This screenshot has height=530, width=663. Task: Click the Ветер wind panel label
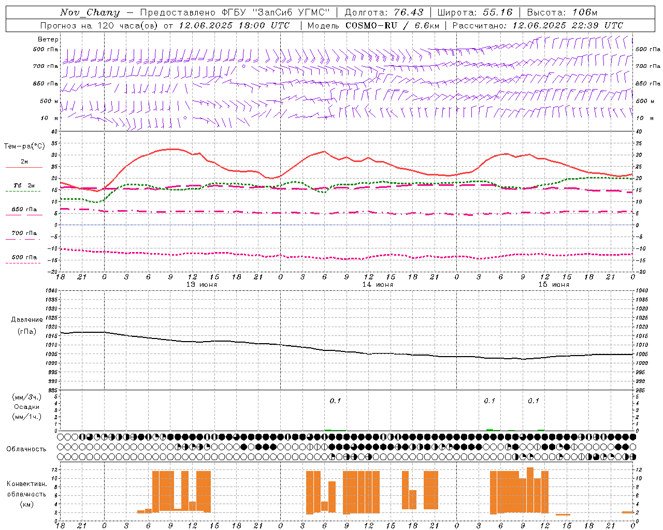click(48, 39)
